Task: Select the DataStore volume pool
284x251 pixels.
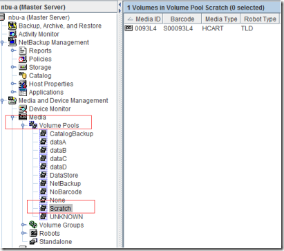Action: pyautogui.click(x=64, y=175)
